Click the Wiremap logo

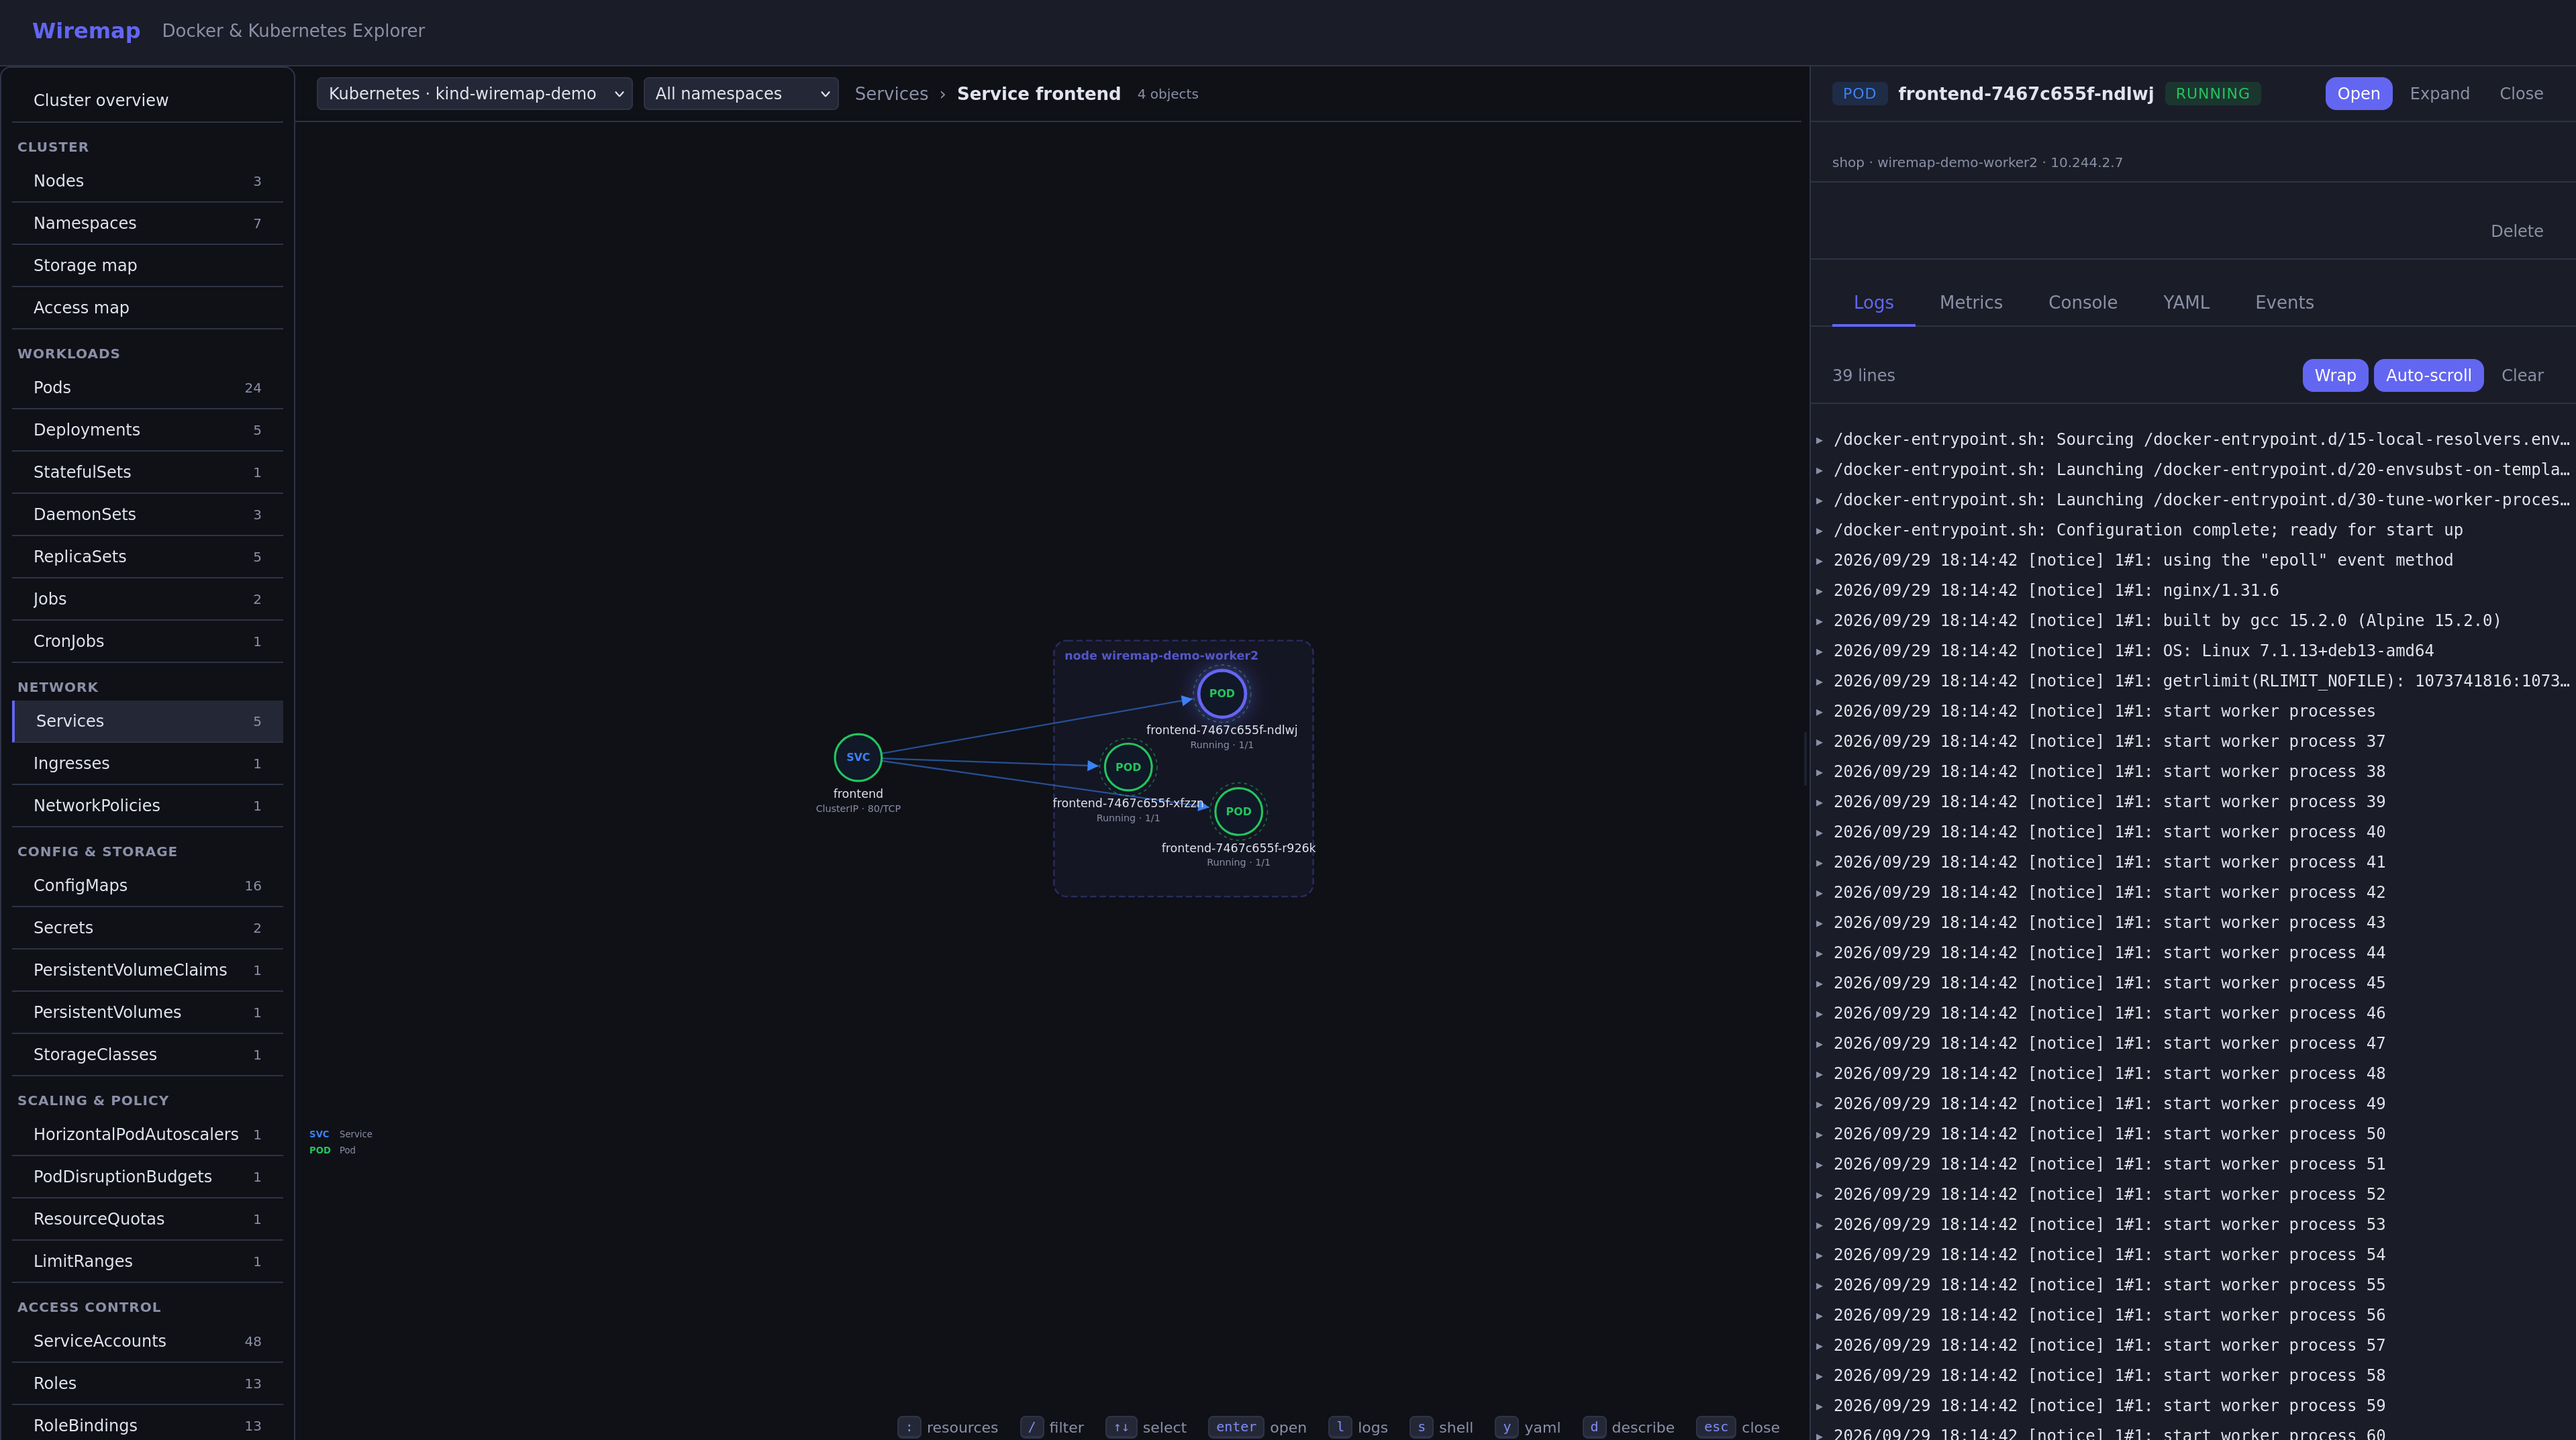pos(86,31)
